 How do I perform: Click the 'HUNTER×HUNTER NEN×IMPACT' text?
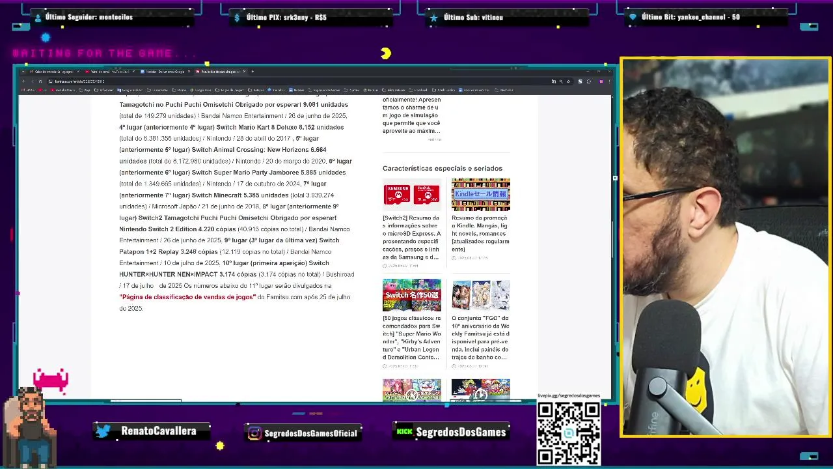(x=168, y=274)
